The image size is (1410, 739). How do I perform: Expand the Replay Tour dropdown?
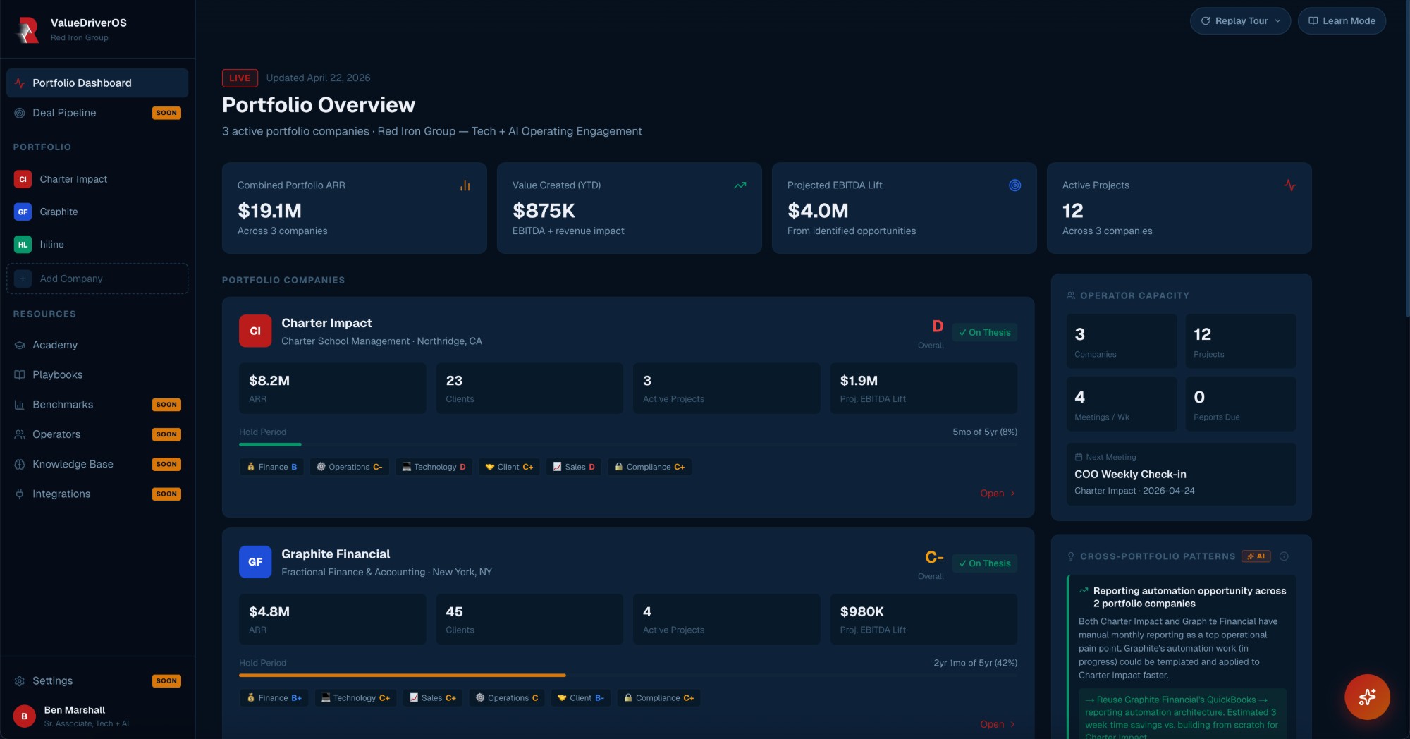point(1240,20)
